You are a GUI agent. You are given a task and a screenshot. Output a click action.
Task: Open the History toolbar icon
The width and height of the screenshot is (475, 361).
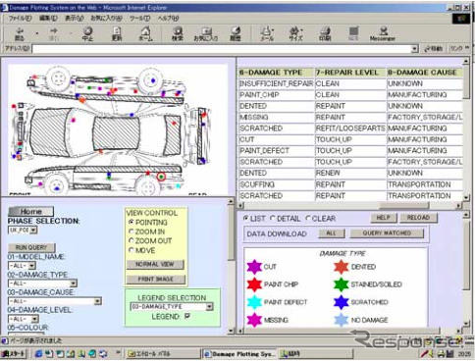(x=235, y=33)
